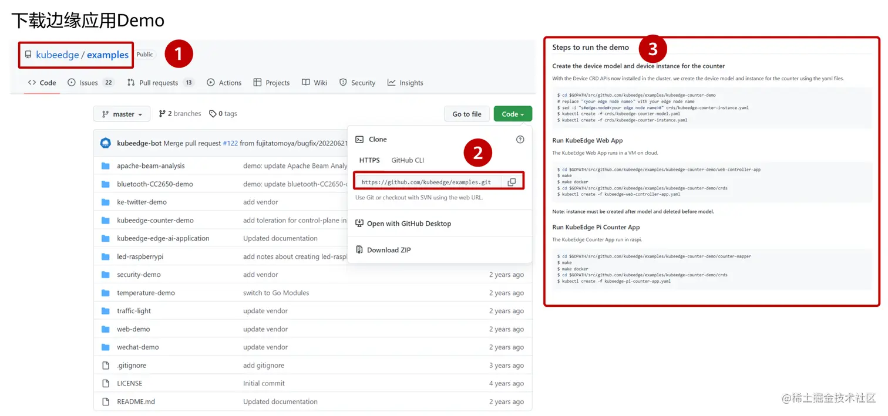Click the clone help question icon
Viewport: 888px width, 416px height.
[520, 139]
